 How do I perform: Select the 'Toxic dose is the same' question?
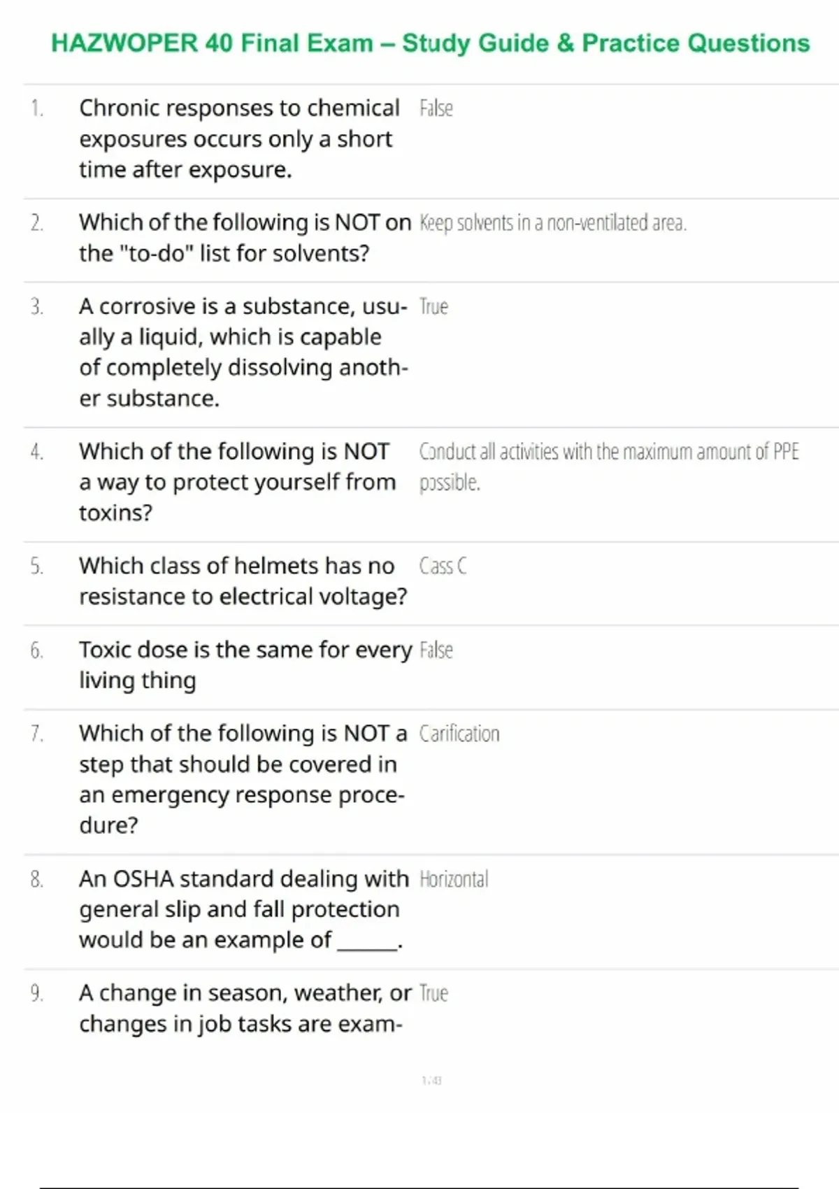[x=245, y=664]
